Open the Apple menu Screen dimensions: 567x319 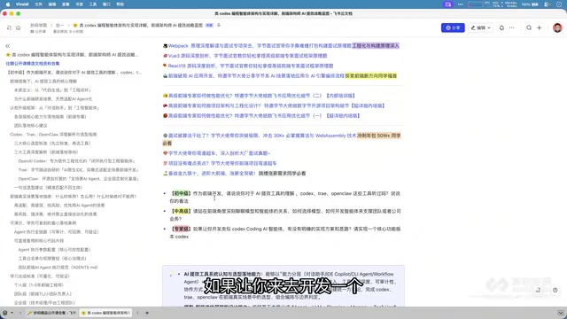click(x=8, y=4)
